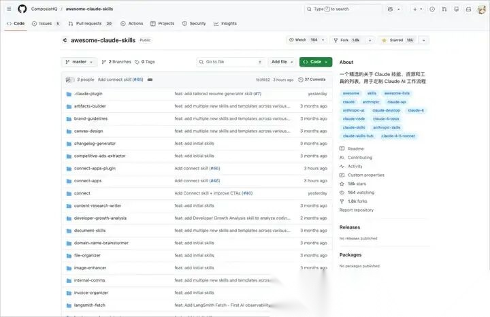This screenshot has width=490, height=317.
Task: Toggle the Starred button
Action: point(398,40)
